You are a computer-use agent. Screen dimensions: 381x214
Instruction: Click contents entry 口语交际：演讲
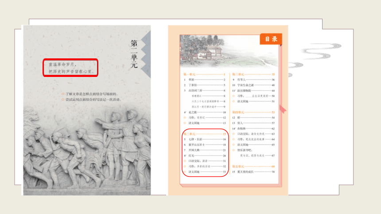(x=205, y=161)
